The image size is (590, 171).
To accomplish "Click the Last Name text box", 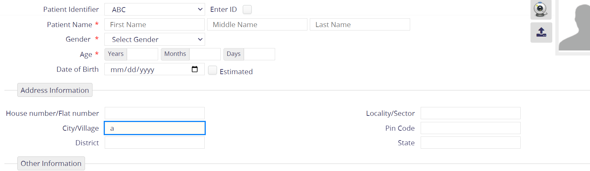I will pos(360,24).
